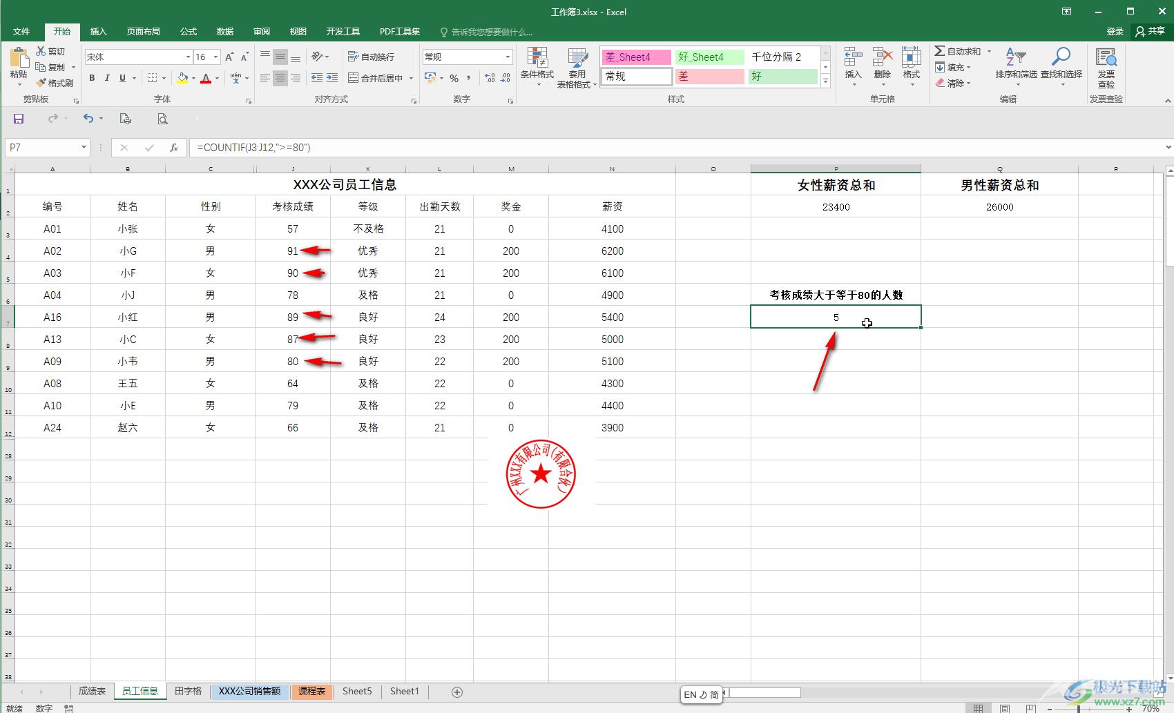Apply percent style to cell
Viewport: 1174px width, 713px height.
[454, 78]
